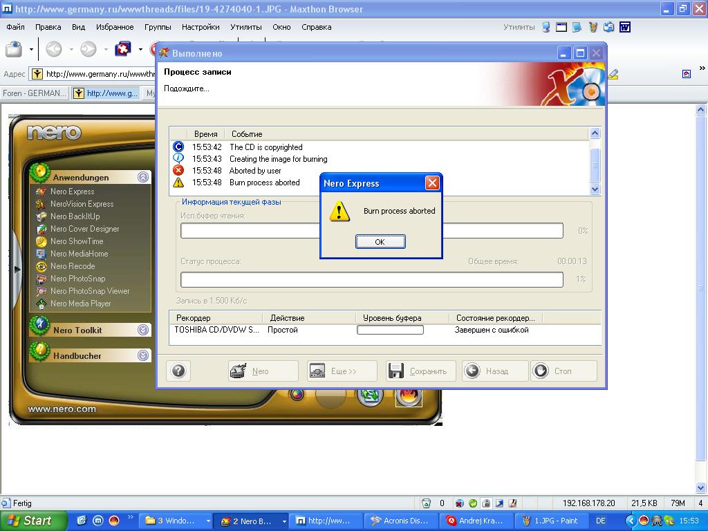The height and width of the screenshot is (531, 708).
Task: Select NeroVision Express entry
Action: click(x=82, y=204)
